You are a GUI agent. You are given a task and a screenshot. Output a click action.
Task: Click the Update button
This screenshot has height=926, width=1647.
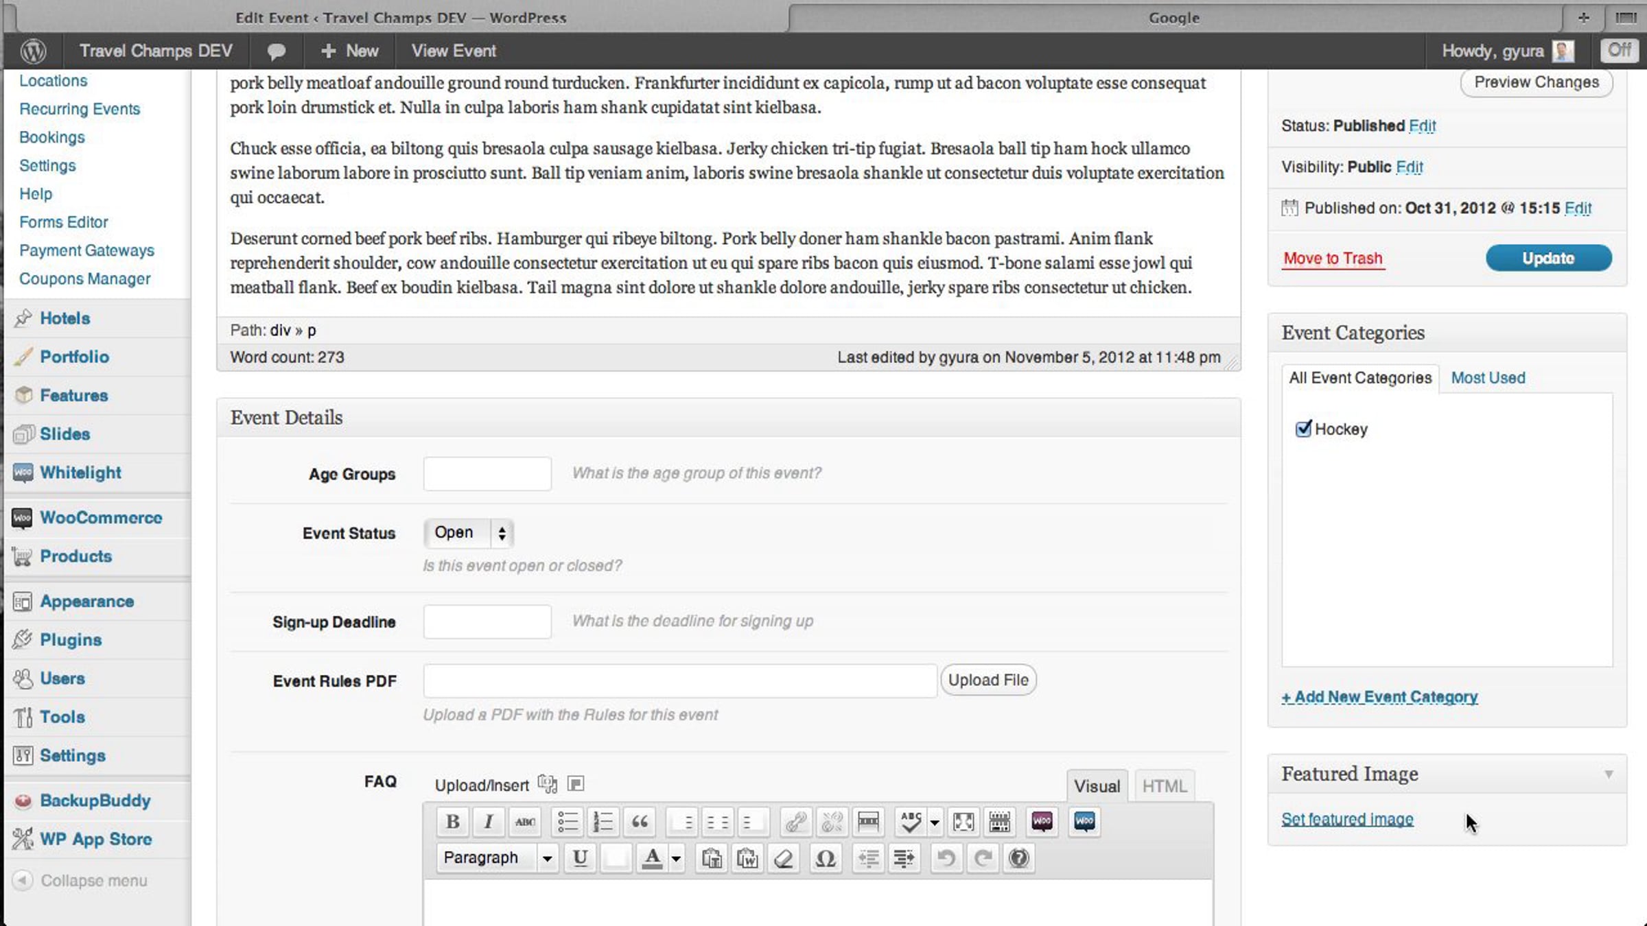(1548, 259)
